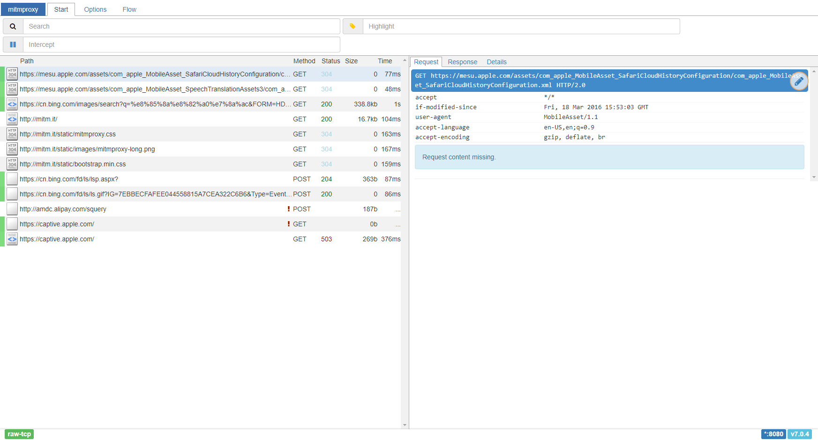
Task: Click the request pane scrollbar down arrow
Action: tap(814, 177)
